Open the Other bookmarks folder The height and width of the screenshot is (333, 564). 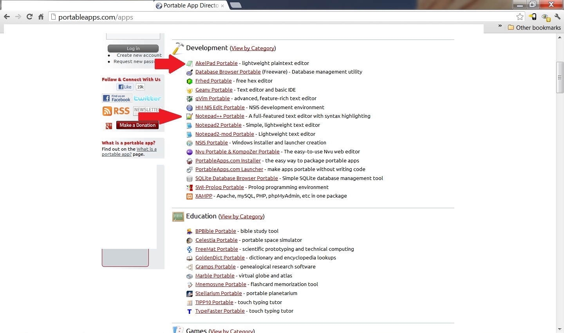pyautogui.click(x=534, y=28)
